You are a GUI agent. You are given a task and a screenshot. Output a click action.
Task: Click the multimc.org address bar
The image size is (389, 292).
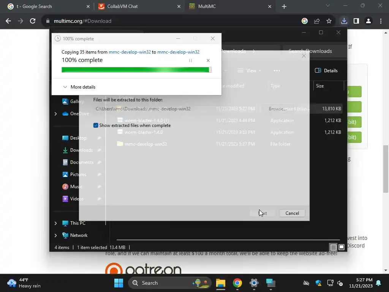point(171,21)
